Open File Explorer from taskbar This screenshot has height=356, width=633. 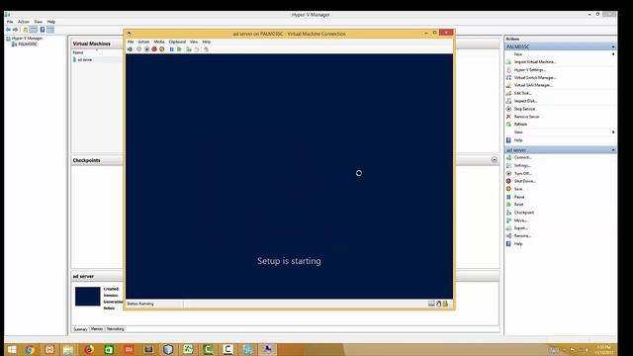tap(68, 349)
